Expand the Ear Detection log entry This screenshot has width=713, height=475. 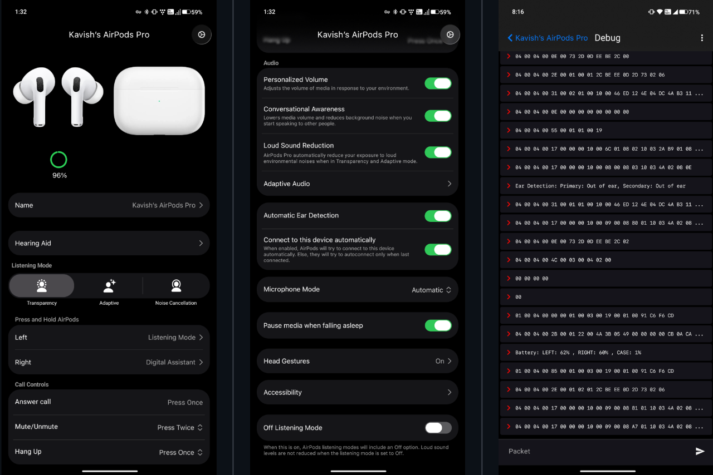coord(508,186)
